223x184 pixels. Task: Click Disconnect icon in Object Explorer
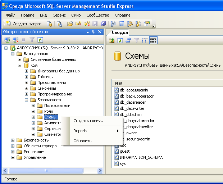(x=15, y=40)
